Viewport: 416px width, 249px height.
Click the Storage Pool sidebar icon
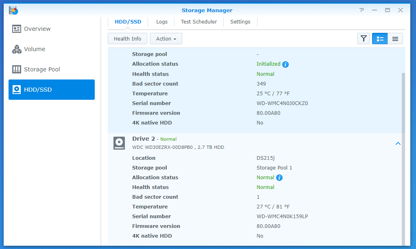click(x=17, y=69)
